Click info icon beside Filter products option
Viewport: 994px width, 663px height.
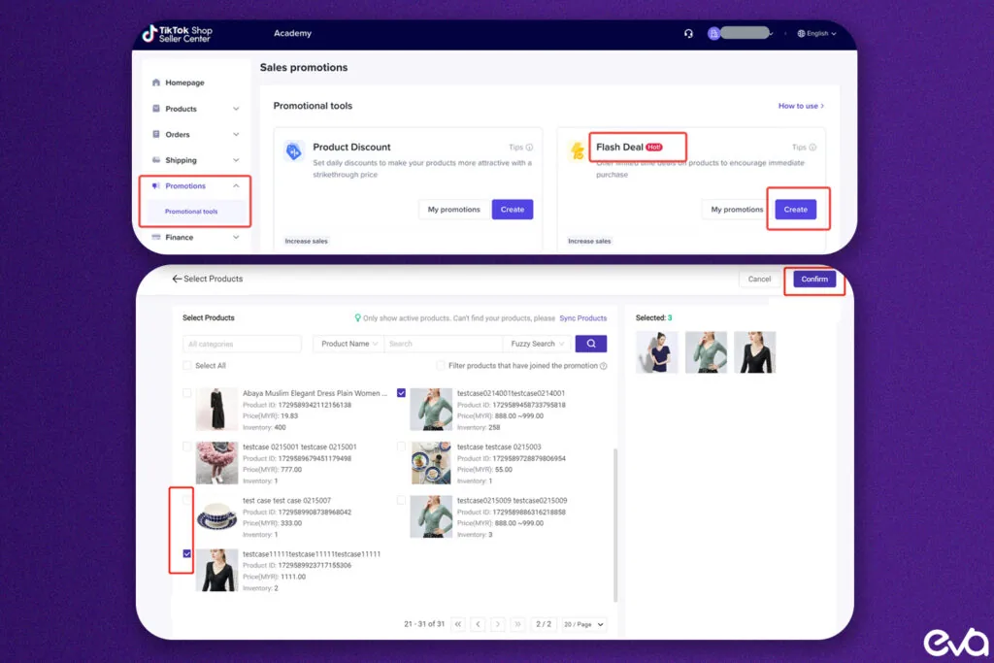coord(604,366)
